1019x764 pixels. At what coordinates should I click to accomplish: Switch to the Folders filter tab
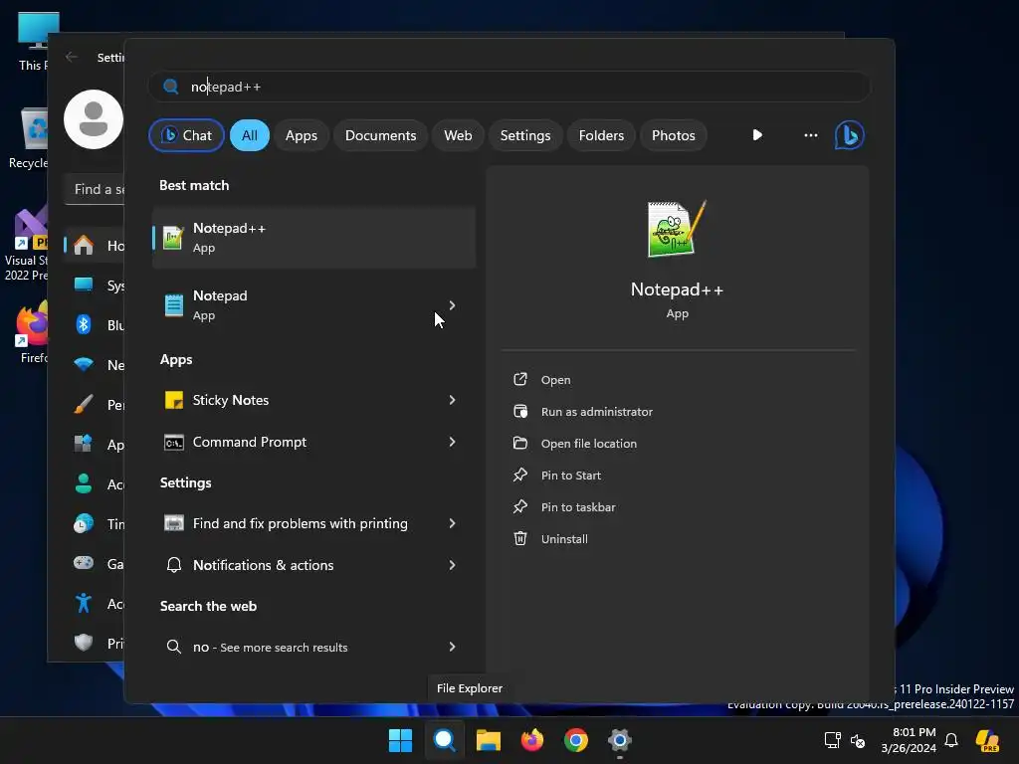(601, 135)
